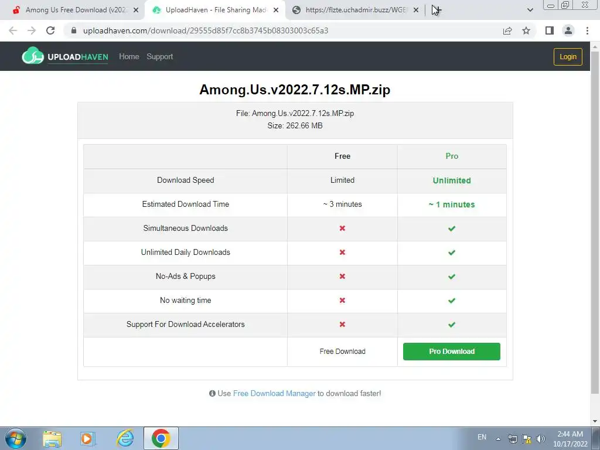Screen dimensions: 600x450
Task: Share this page via share icon
Action: pyautogui.click(x=507, y=30)
